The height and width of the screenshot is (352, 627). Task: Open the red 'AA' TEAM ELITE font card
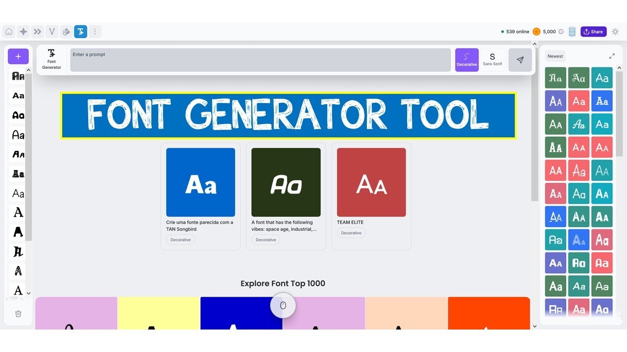click(371, 182)
